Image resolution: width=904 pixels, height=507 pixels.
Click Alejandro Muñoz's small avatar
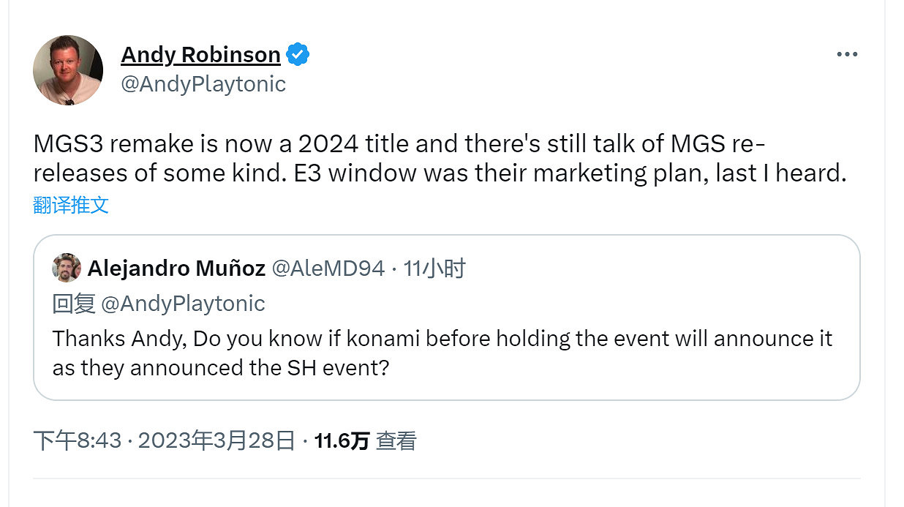click(x=67, y=268)
